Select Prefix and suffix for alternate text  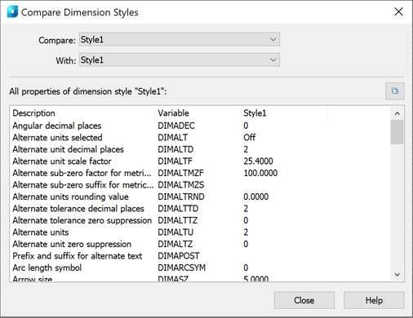click(200, 256)
